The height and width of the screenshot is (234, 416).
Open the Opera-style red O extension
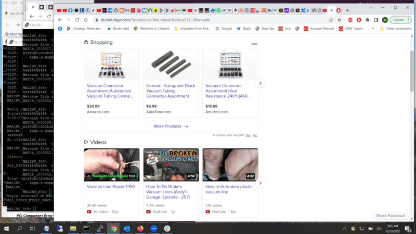coord(359,20)
